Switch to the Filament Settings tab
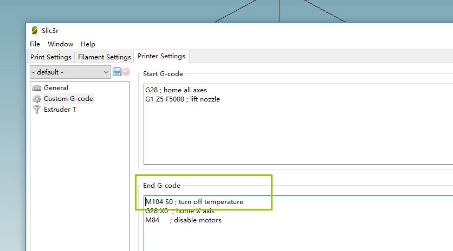 pyautogui.click(x=104, y=57)
